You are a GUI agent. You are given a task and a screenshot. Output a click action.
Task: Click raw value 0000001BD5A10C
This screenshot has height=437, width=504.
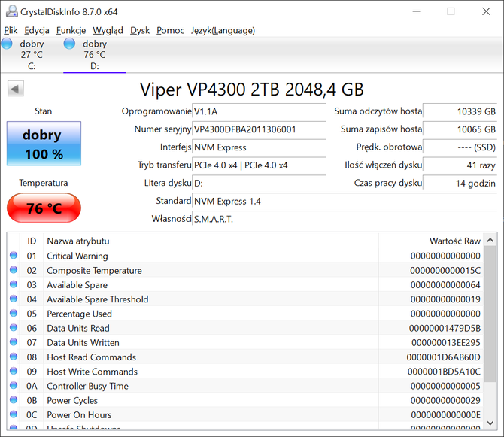click(444, 372)
